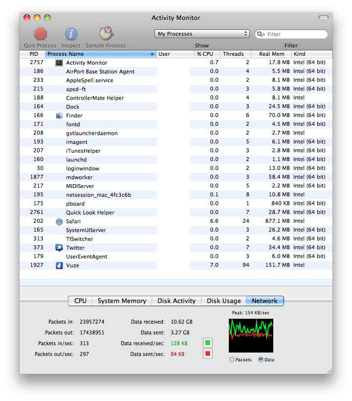Image resolution: width=352 pixels, height=401 pixels.
Task: Click the red data sent color swatch
Action: pos(208,354)
